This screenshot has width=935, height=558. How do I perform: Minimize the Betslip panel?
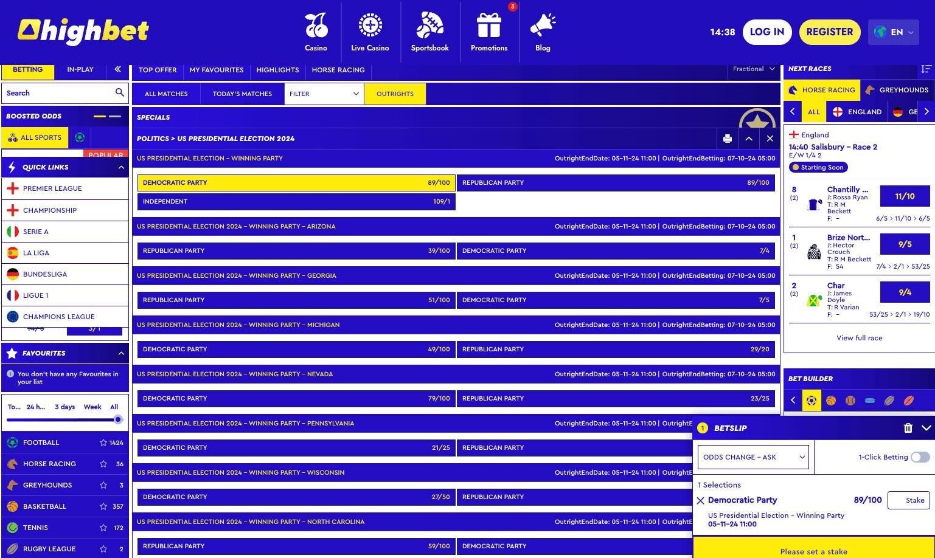[926, 428]
